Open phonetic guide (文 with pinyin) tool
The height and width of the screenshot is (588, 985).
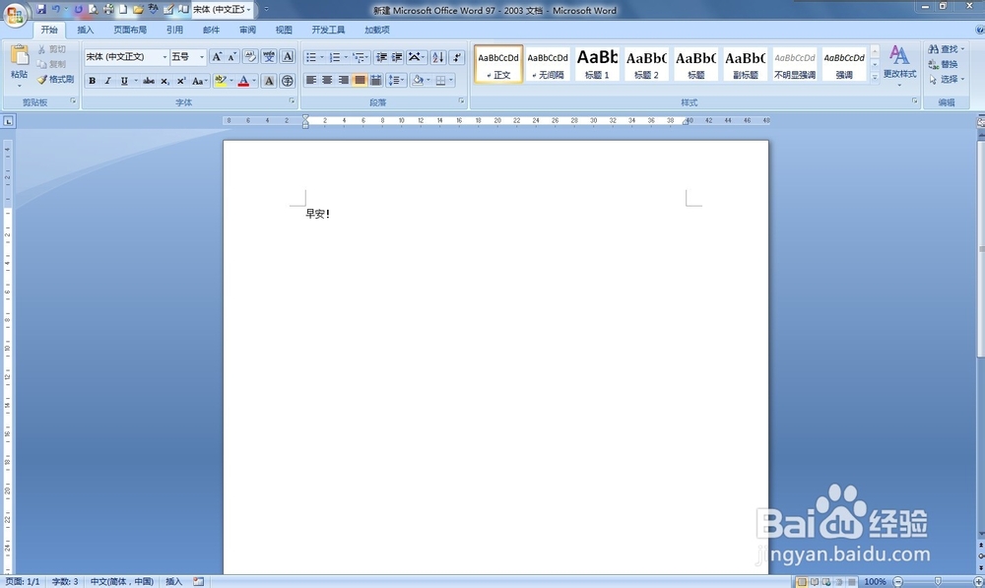click(x=269, y=57)
